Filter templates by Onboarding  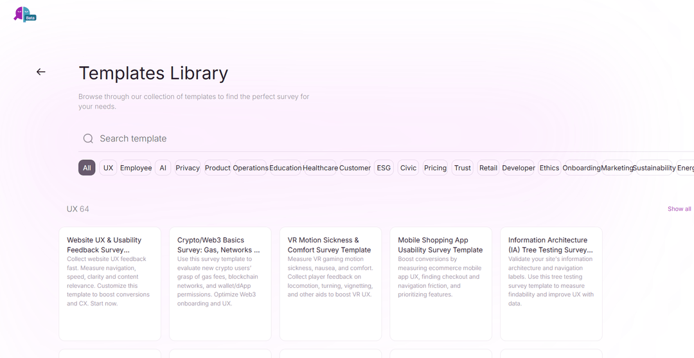coord(582,168)
